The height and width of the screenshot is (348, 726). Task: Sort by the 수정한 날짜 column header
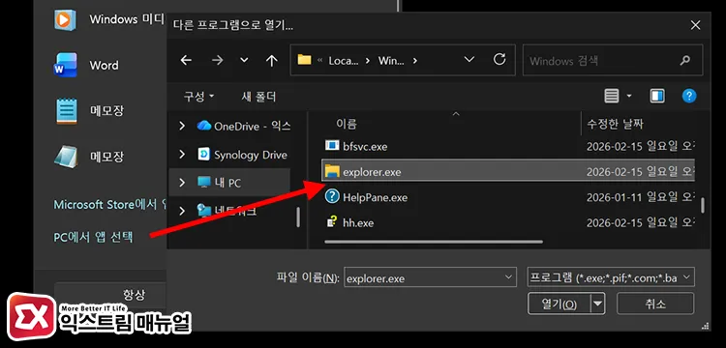tap(615, 124)
